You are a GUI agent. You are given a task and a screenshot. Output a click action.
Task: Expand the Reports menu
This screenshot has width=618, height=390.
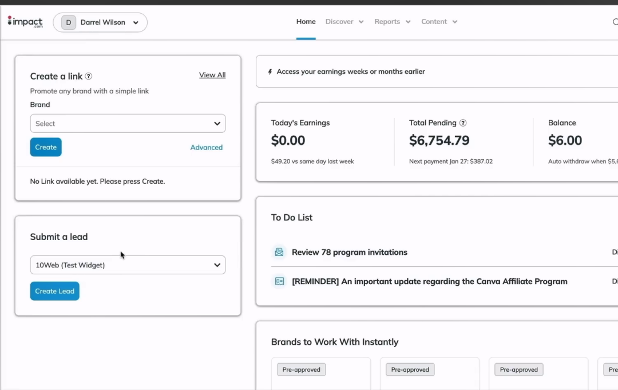tap(393, 22)
